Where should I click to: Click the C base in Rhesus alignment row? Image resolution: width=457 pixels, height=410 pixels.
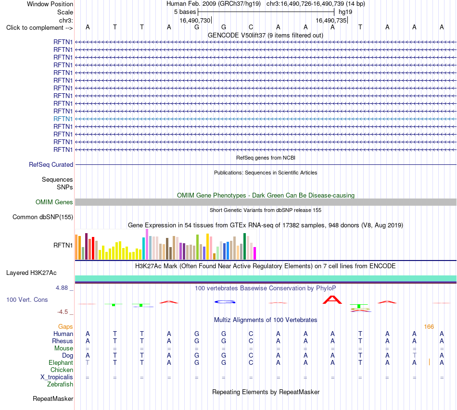tap(251, 341)
